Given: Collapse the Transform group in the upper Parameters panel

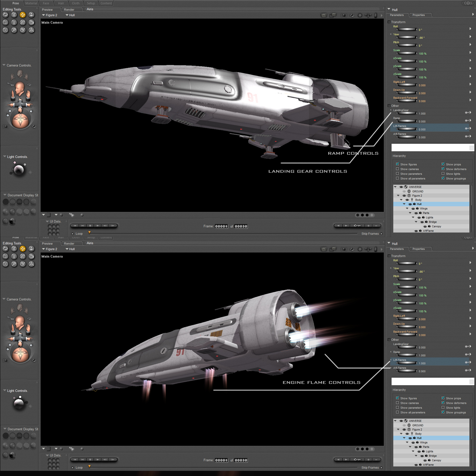Looking at the screenshot, I should pos(389,22).
